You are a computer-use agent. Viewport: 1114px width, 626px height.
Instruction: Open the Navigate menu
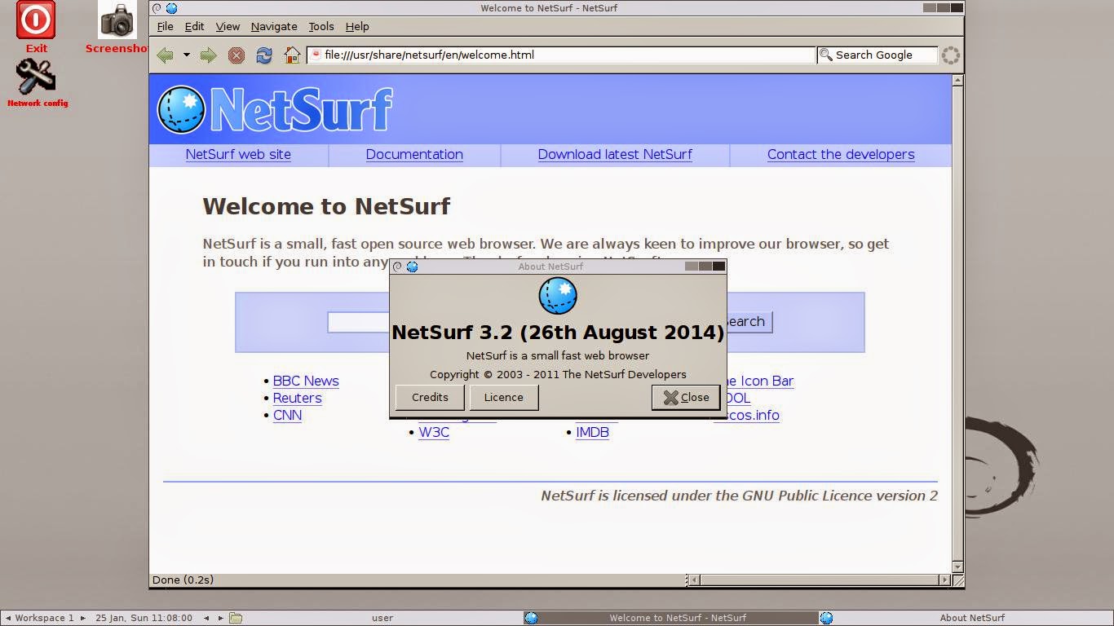pos(274,27)
